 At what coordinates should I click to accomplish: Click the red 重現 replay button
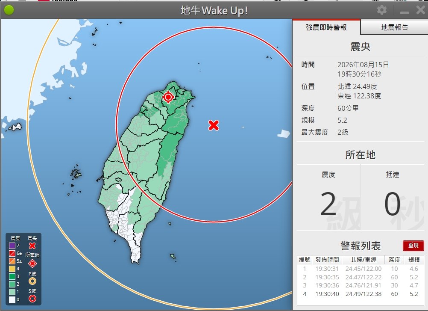tap(413, 246)
